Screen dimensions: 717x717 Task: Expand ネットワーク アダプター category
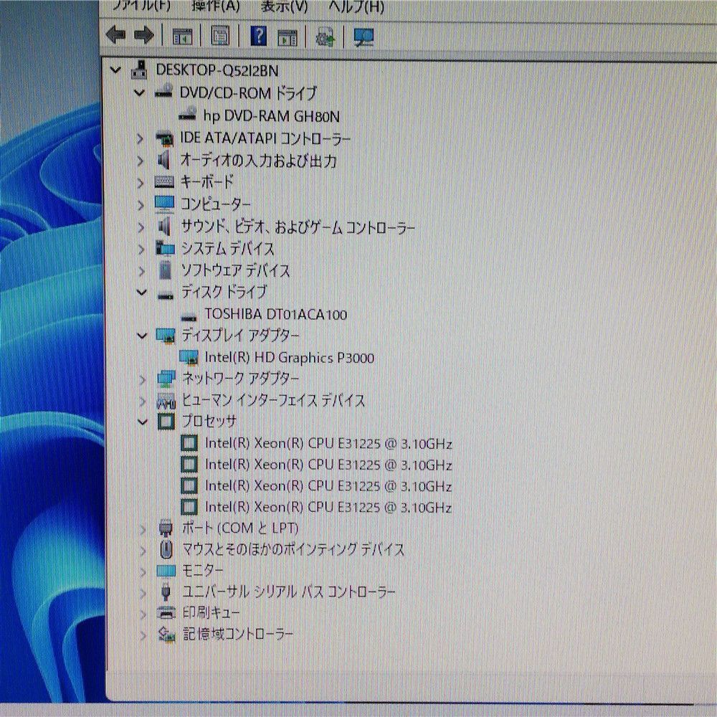click(142, 379)
